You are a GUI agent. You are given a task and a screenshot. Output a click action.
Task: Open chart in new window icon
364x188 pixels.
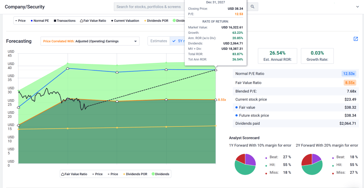coord(355,39)
